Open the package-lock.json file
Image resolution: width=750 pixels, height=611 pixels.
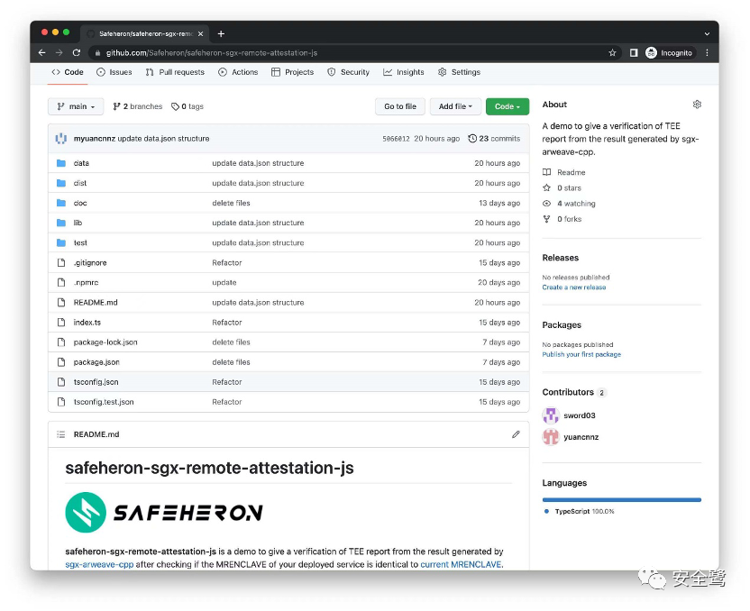[x=105, y=342]
